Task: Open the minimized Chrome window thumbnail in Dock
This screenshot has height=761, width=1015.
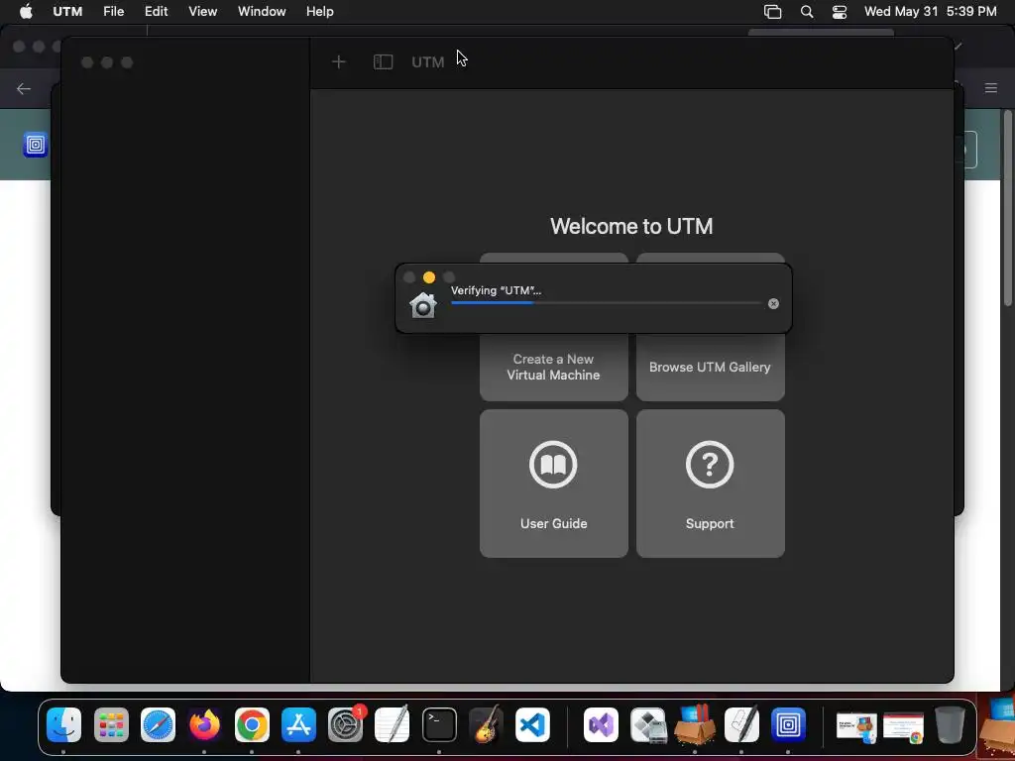Action: coord(904,727)
